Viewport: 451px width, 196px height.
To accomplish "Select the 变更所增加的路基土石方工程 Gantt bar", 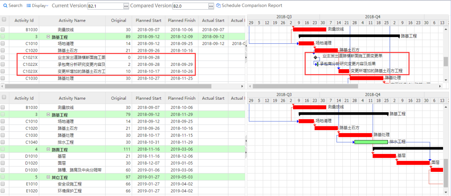I will point(344,71).
